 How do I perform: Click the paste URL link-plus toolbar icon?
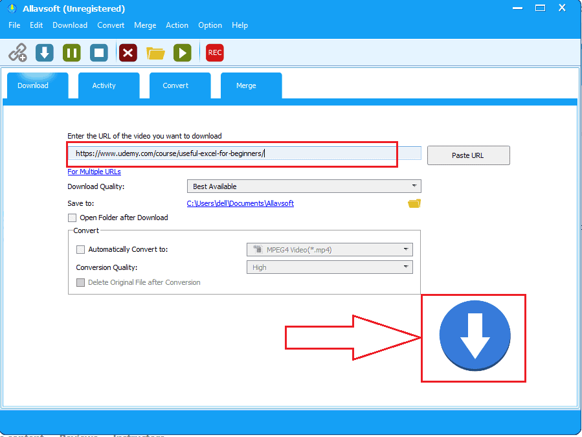(17, 52)
